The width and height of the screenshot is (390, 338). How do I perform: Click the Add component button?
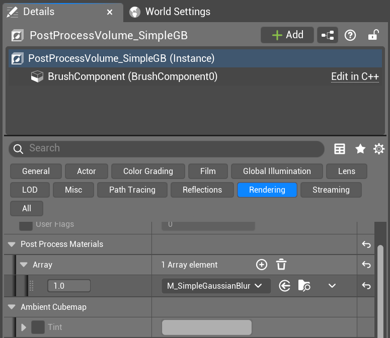click(287, 35)
